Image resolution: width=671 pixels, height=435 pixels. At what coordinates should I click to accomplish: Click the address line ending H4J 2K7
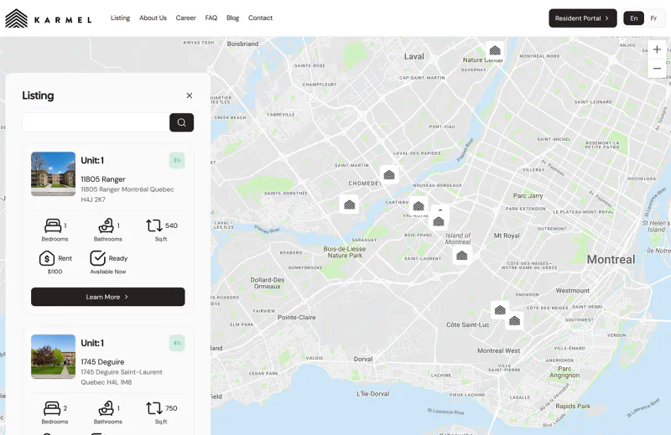[x=127, y=194]
